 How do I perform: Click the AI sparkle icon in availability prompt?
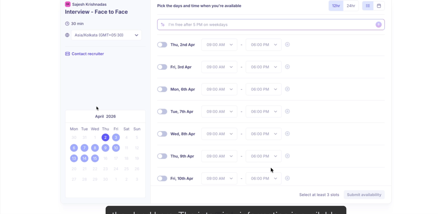[x=163, y=24]
